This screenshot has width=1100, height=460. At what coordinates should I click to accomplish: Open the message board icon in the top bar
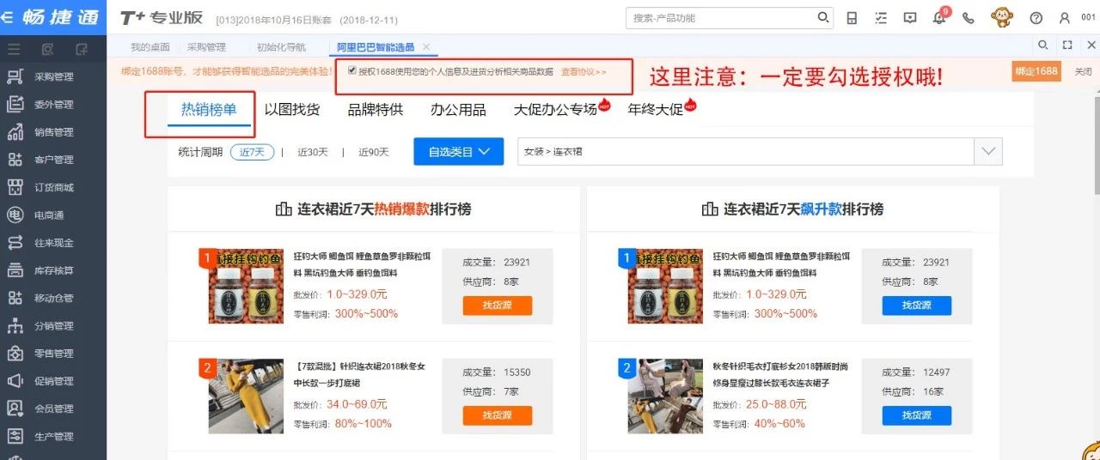pyautogui.click(x=910, y=18)
